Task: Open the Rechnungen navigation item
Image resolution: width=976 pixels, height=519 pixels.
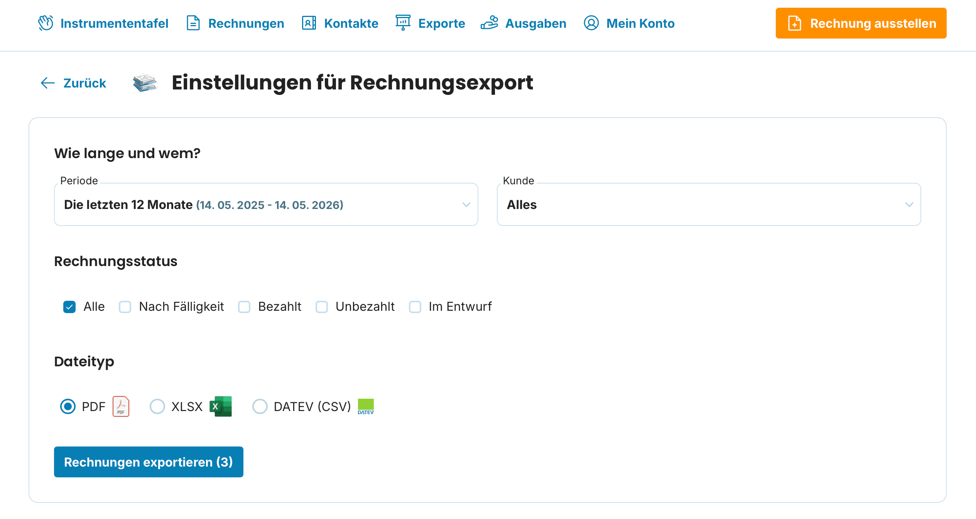Action: (x=235, y=23)
